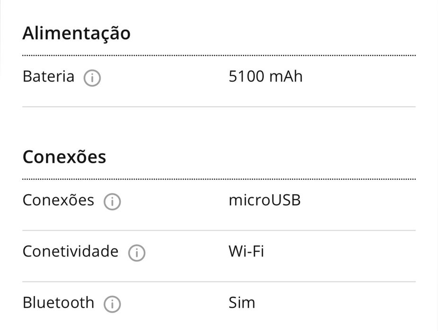Click the bold Conexões section heading
The height and width of the screenshot is (331, 438).
pos(64,157)
